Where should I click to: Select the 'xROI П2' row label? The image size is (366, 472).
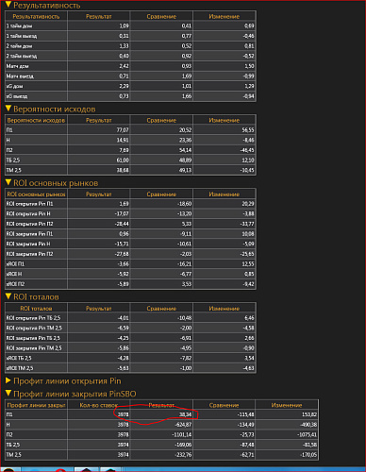point(15,284)
